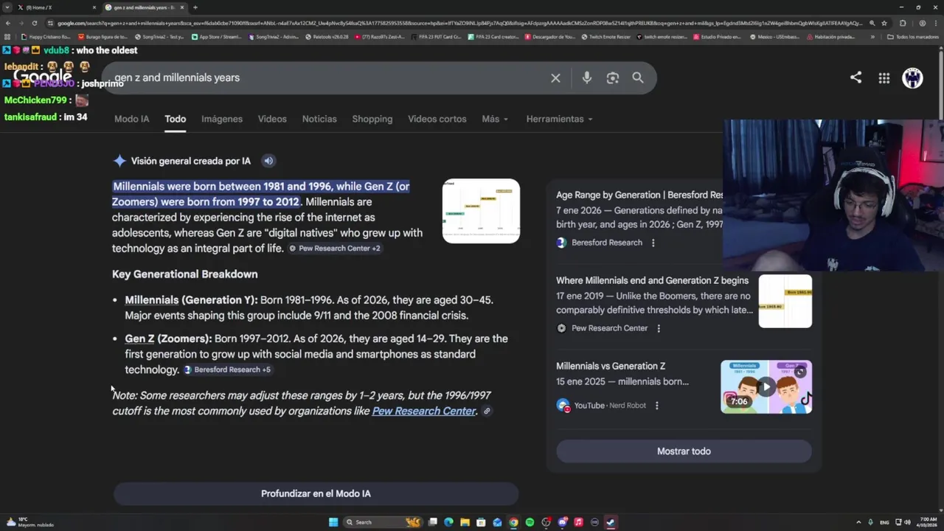The image size is (944, 531).
Task: Open Microsoft Edge from the taskbar
Action: [448, 522]
